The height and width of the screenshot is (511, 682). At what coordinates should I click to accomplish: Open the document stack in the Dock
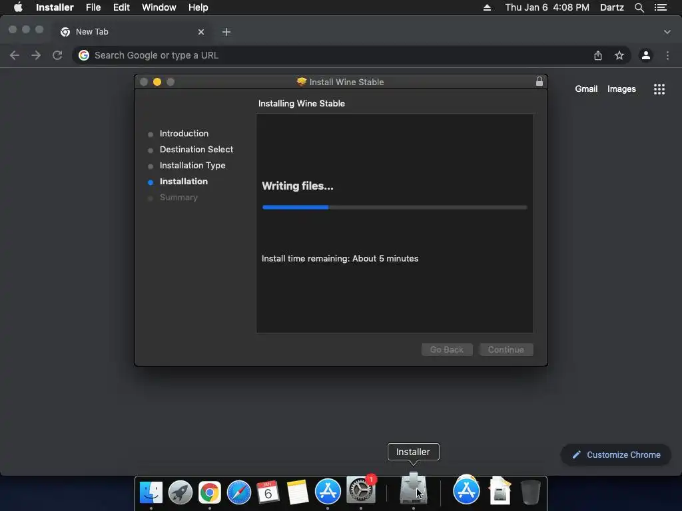pos(500,490)
